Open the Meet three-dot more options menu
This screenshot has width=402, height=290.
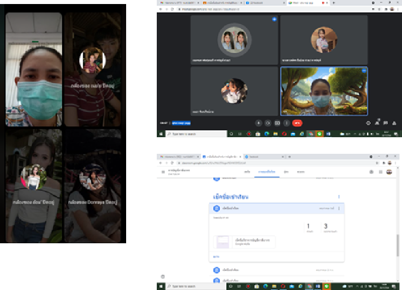click(x=286, y=123)
